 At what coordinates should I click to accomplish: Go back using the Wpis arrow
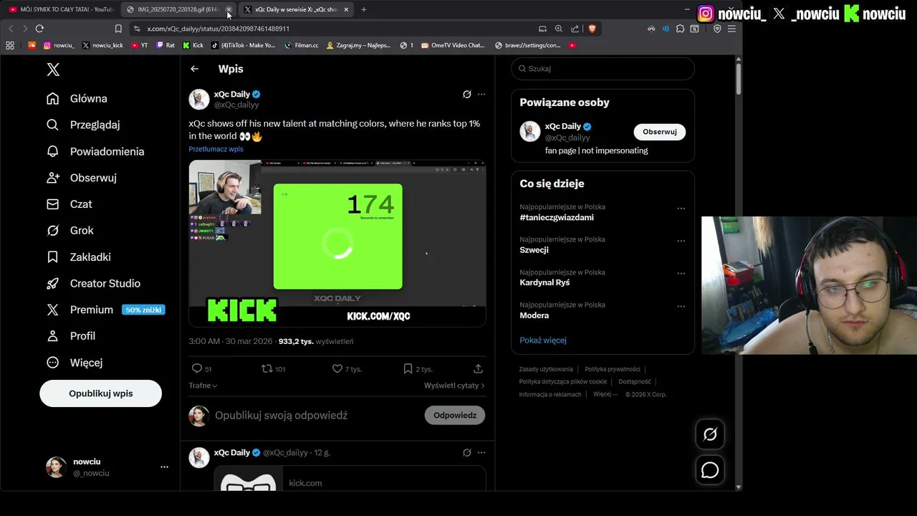194,69
